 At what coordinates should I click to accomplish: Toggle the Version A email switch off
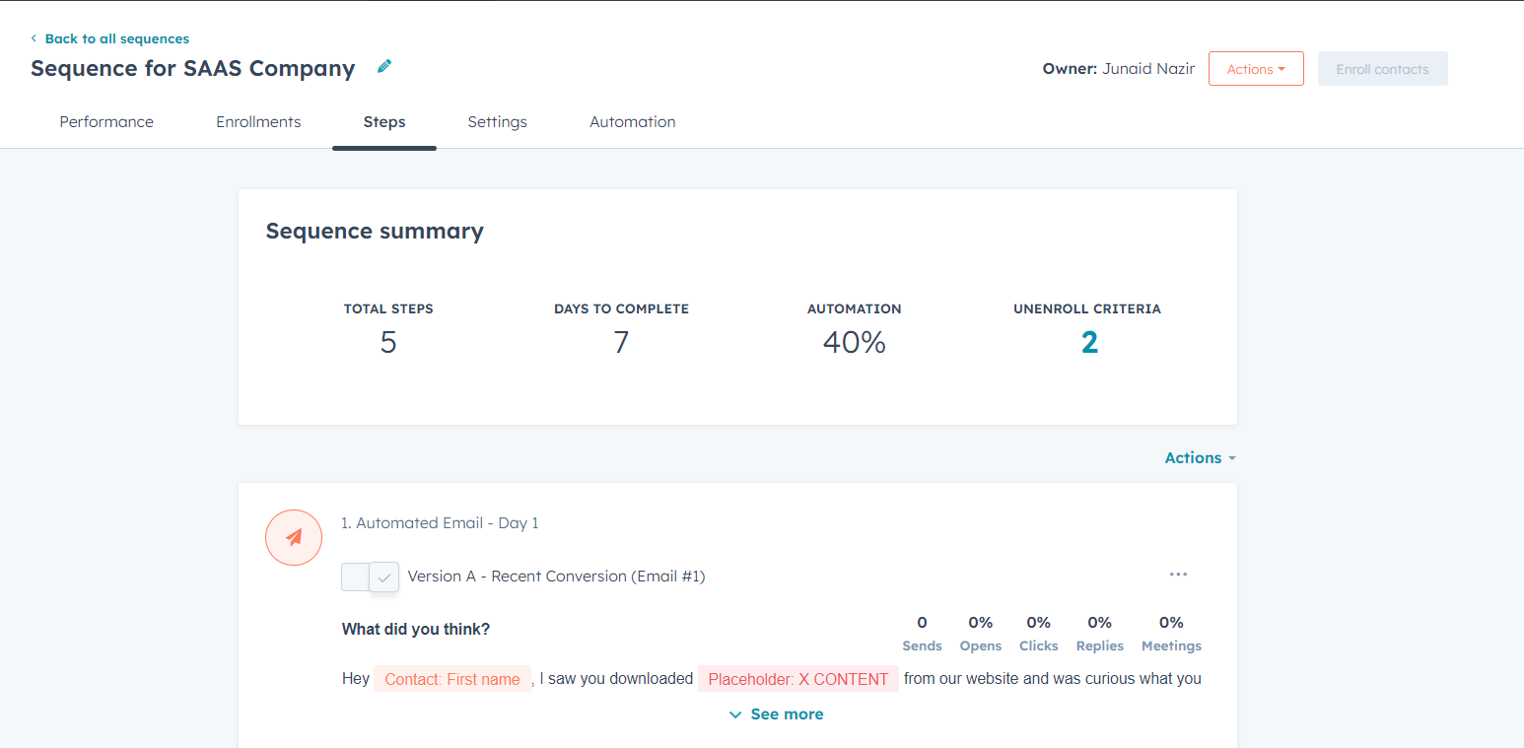point(355,577)
